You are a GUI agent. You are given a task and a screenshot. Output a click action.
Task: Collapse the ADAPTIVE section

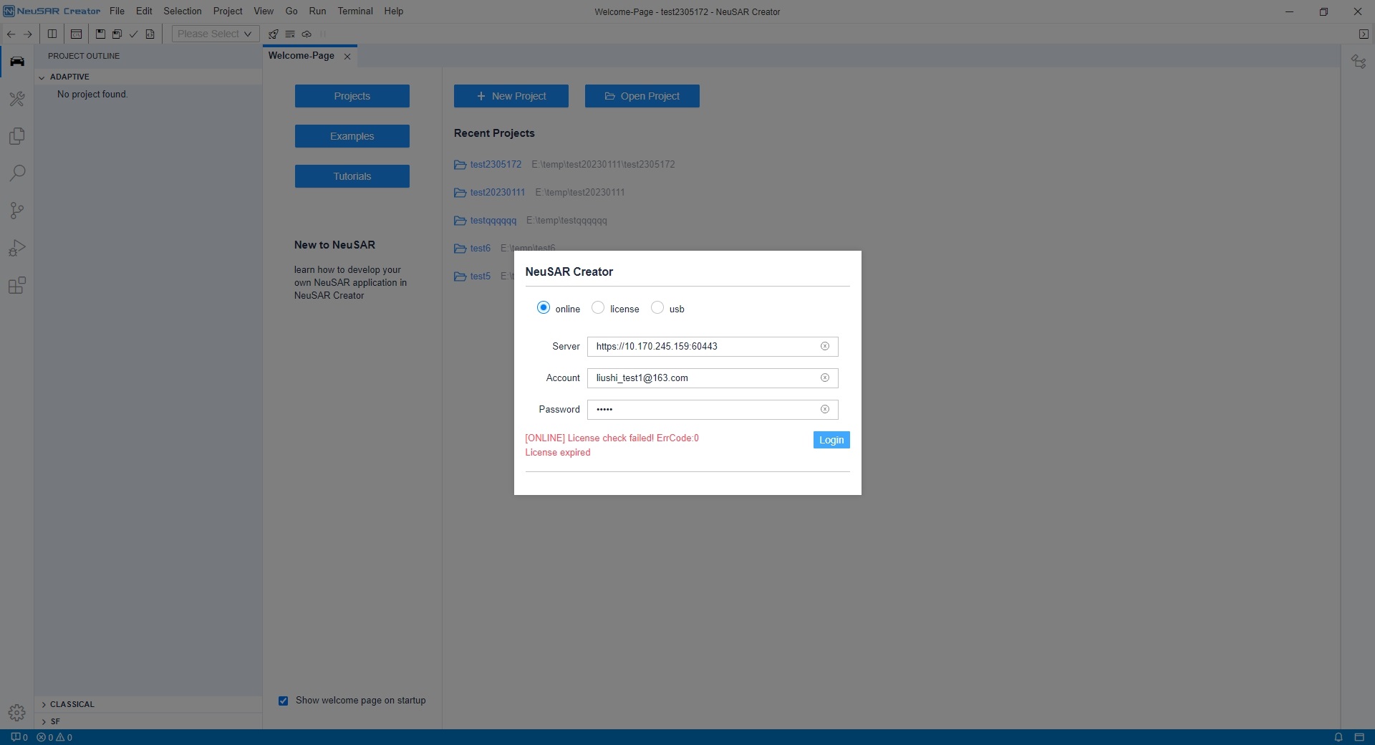pos(69,77)
